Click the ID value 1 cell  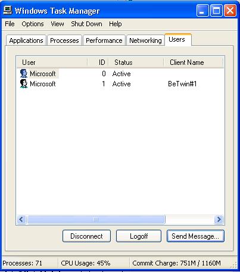point(104,84)
